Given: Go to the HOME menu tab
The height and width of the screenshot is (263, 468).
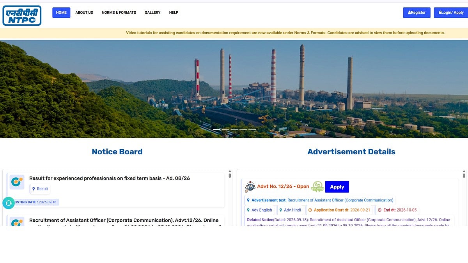Looking at the screenshot, I should [x=61, y=12].
